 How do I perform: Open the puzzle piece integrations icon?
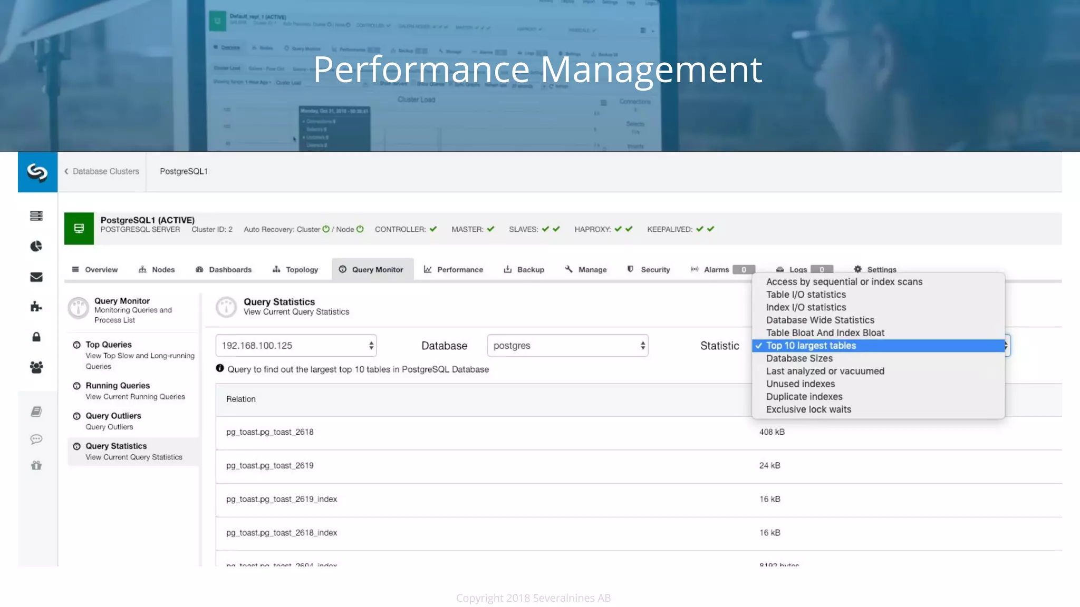36,307
